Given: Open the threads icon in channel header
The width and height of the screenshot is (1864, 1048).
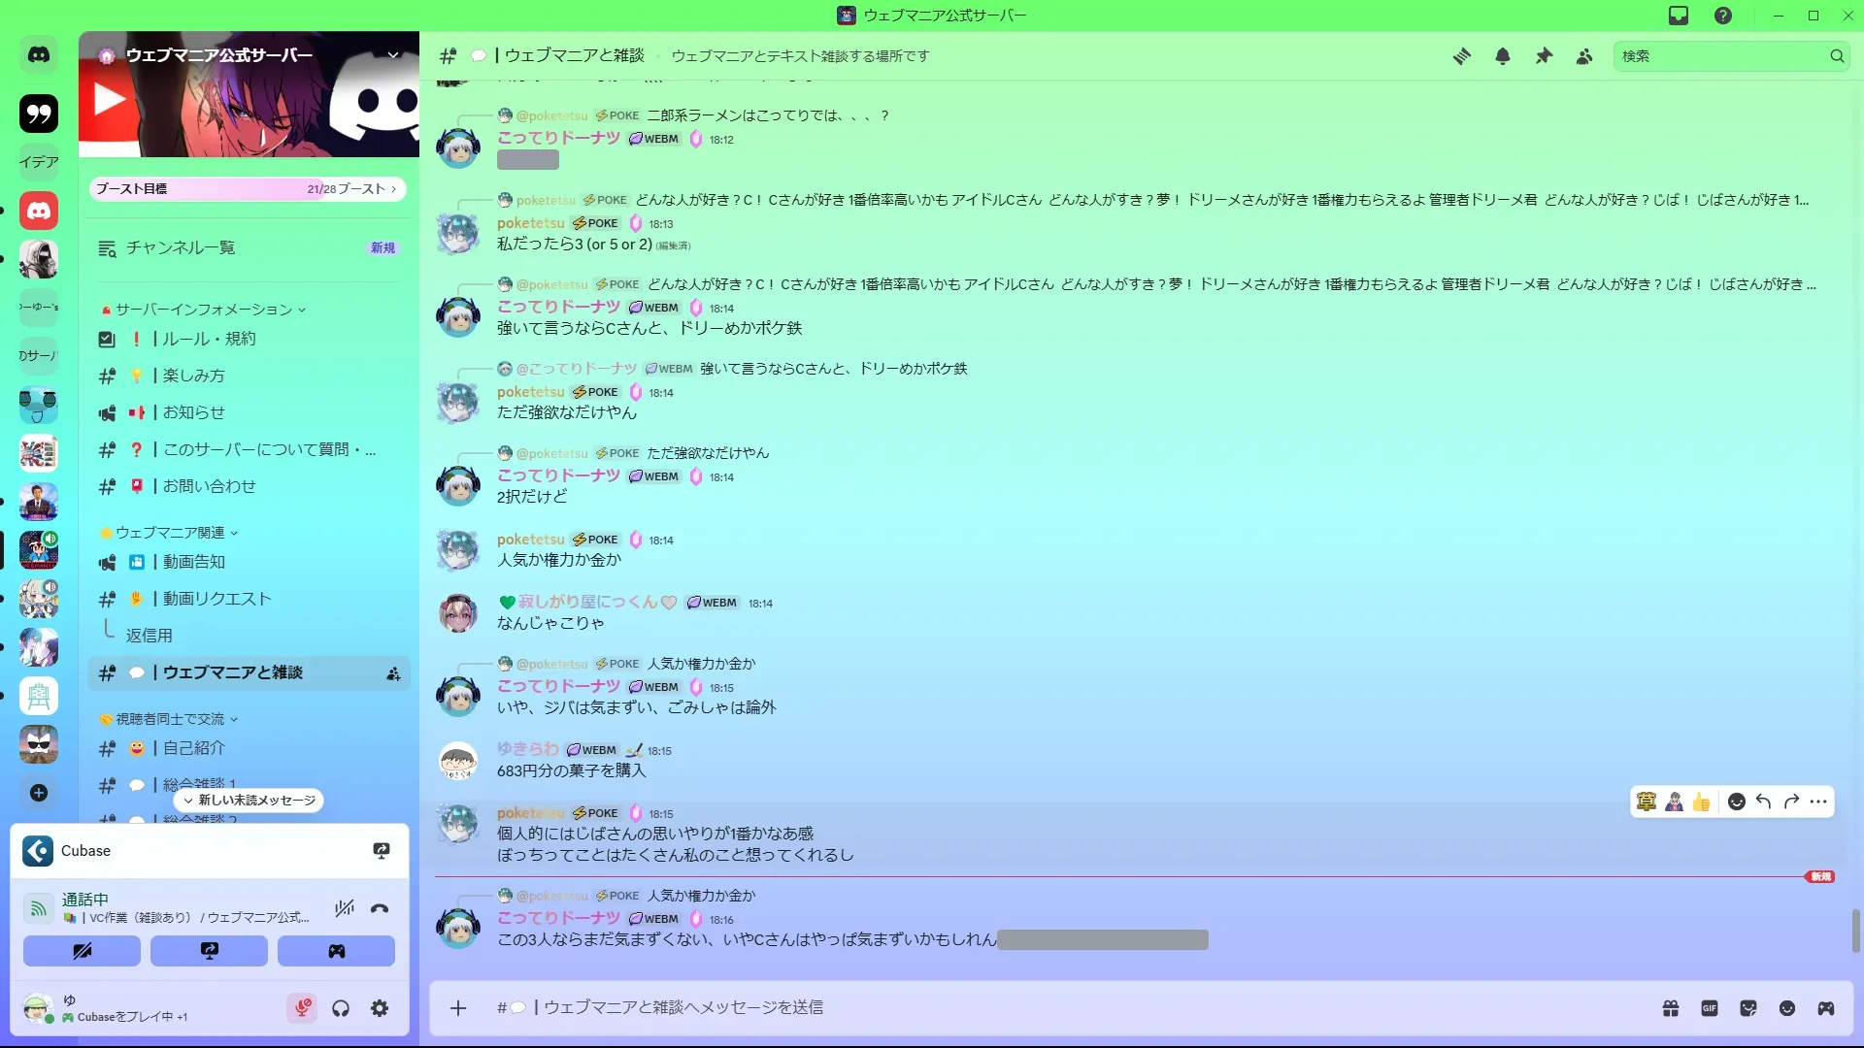Looking at the screenshot, I should pyautogui.click(x=1461, y=56).
